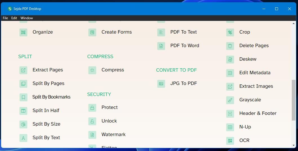Click the SECURITY section heading
298x151 pixels.
pos(99,94)
